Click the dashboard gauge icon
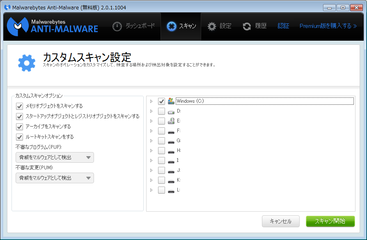367x240 pixels. (117, 26)
